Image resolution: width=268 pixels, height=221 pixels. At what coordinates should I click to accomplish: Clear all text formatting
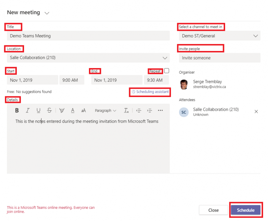(x=126, y=110)
